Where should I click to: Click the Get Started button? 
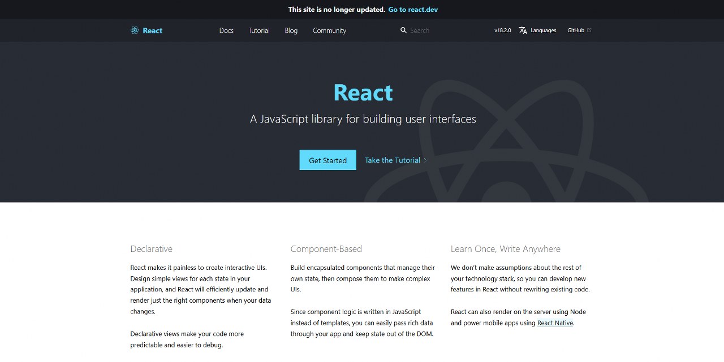click(x=328, y=160)
